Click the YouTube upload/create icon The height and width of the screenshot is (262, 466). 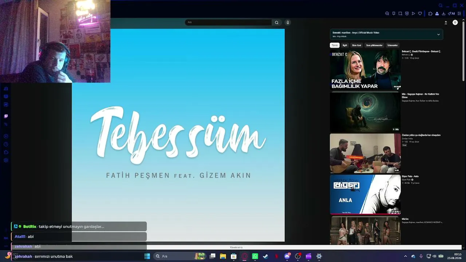(446, 23)
